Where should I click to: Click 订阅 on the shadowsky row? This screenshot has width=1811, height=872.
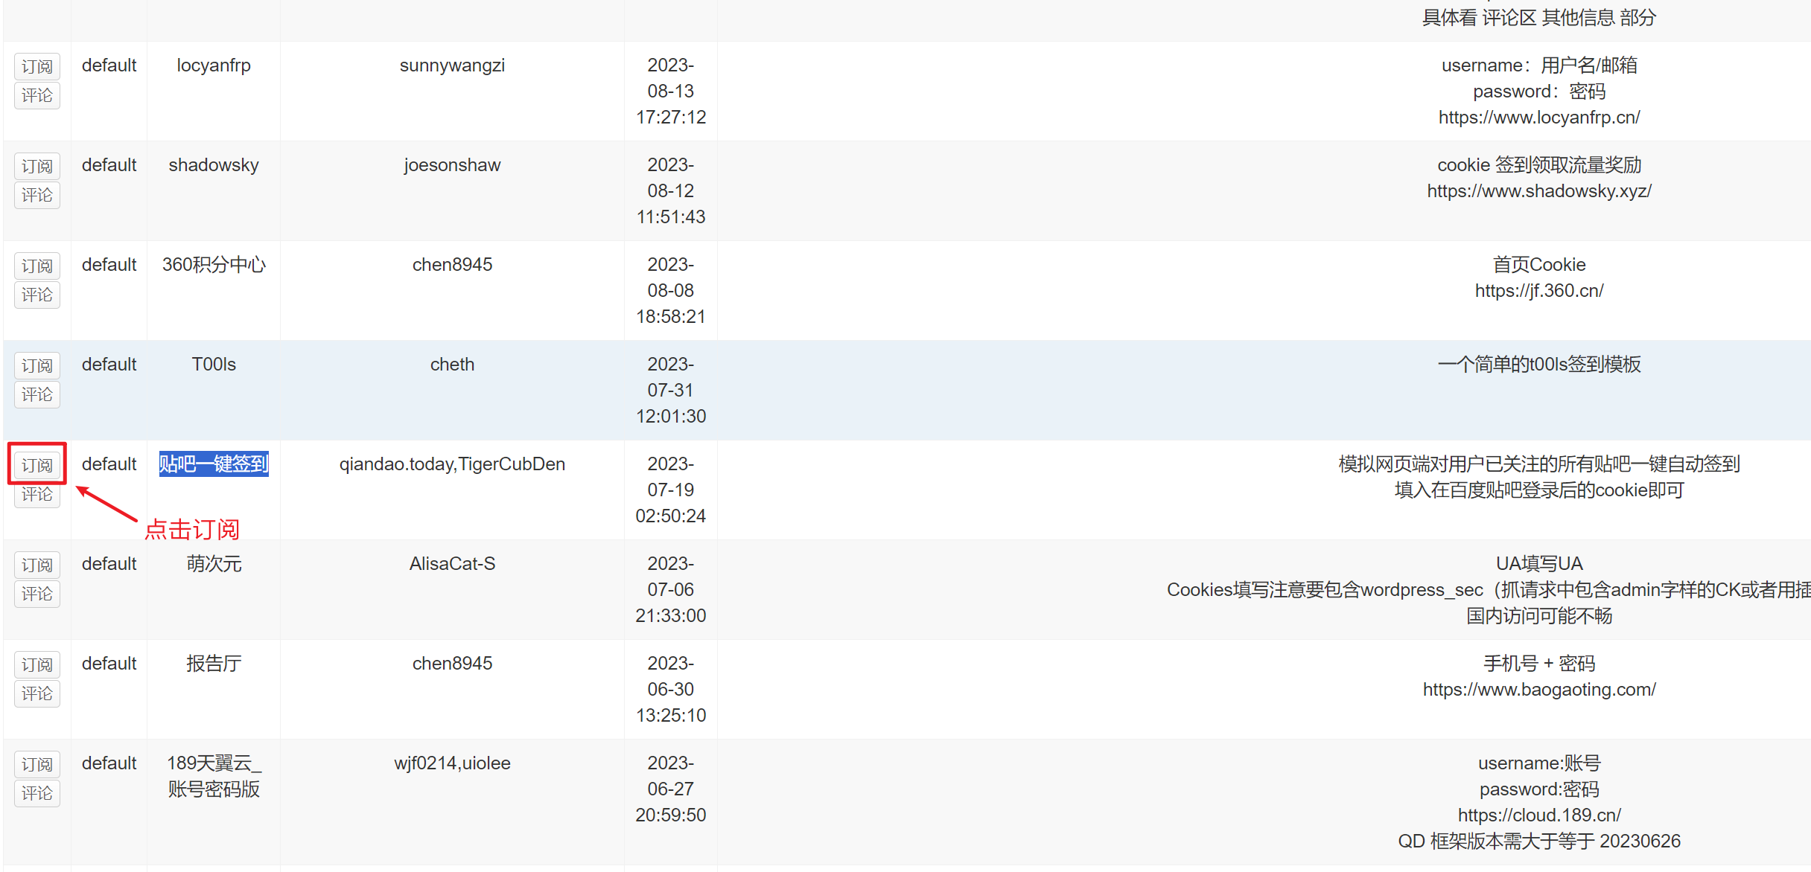tap(36, 165)
